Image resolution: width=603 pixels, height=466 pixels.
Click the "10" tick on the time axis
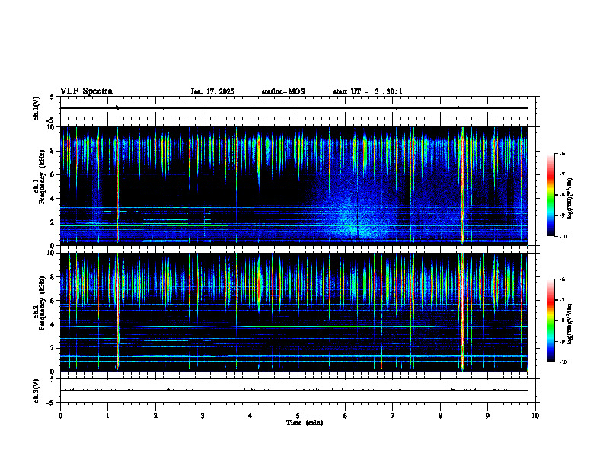tap(535, 416)
